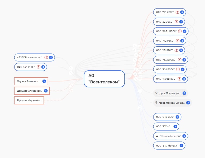Expand the count badge on ОАО "190 ЦРЗСС"
Viewport: 205px width, 158px height.
tap(184, 79)
